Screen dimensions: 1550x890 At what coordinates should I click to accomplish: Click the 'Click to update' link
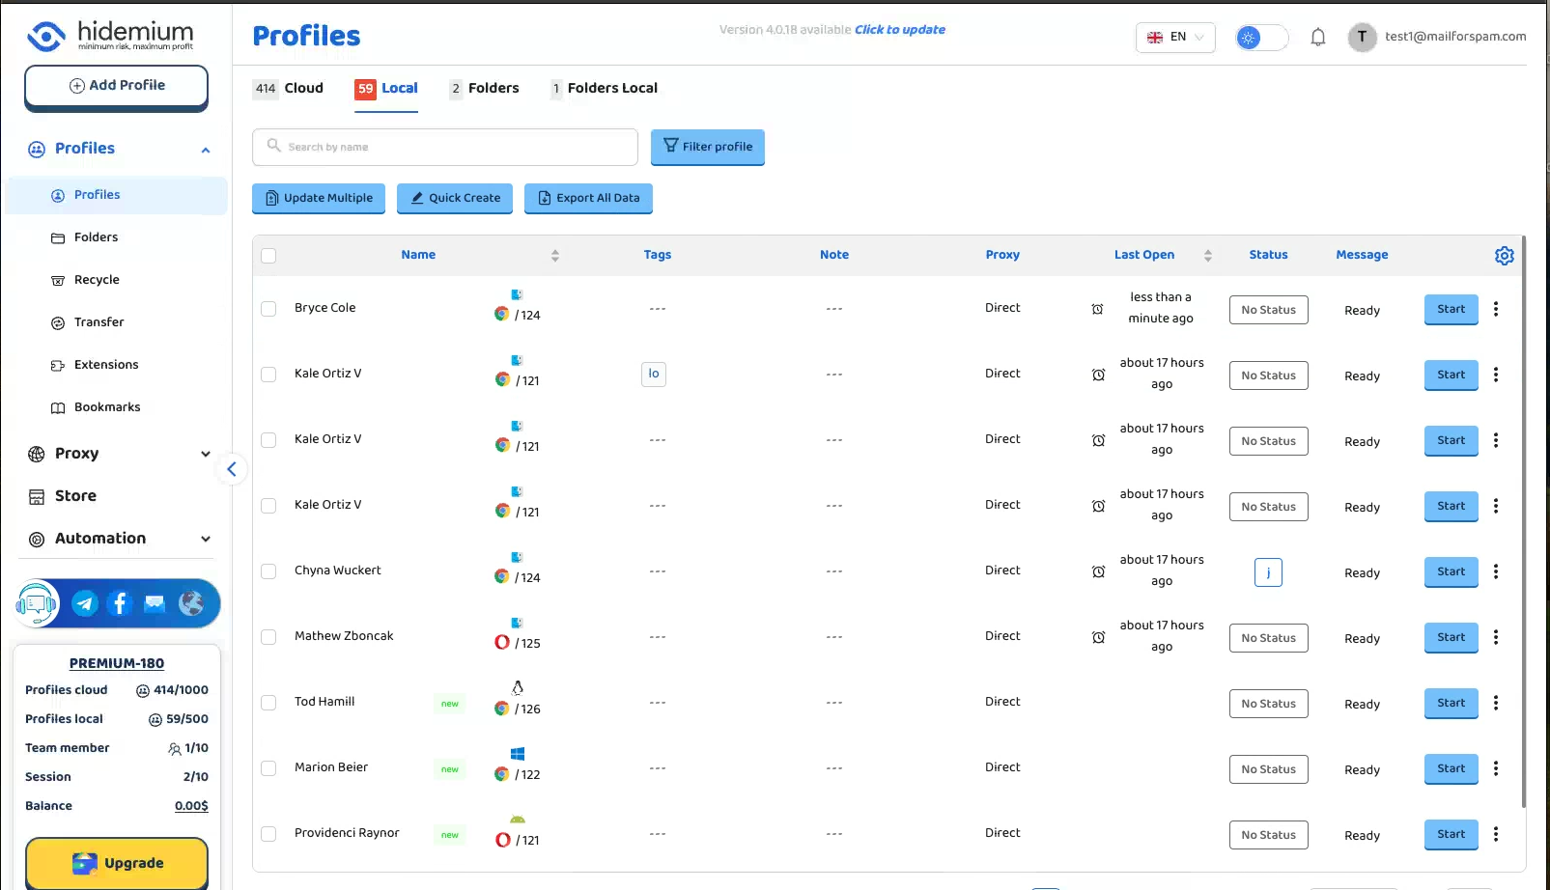[899, 30]
